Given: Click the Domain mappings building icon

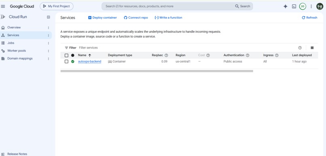Looking at the screenshot, I should tap(3, 58).
